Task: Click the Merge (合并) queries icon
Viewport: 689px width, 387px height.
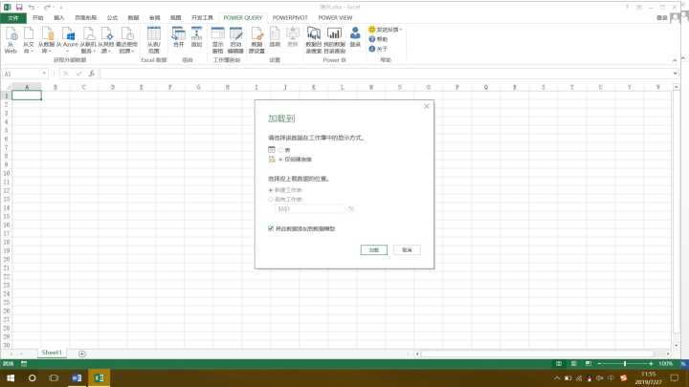Action: (x=178, y=38)
